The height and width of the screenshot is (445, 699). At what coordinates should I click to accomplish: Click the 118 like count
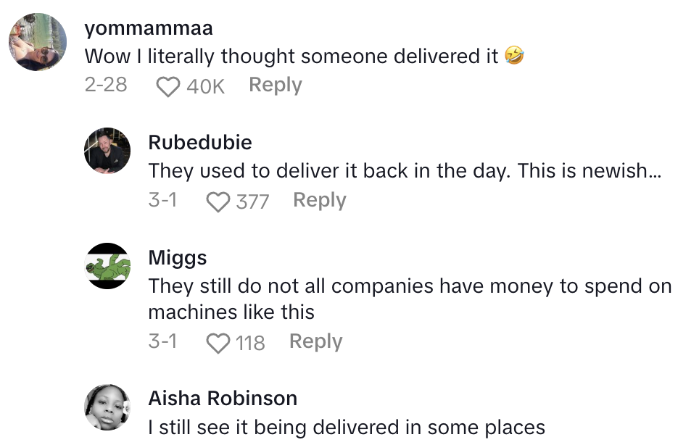click(x=250, y=343)
